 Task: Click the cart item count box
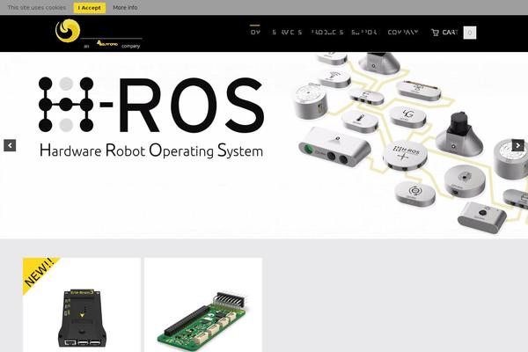(470, 33)
